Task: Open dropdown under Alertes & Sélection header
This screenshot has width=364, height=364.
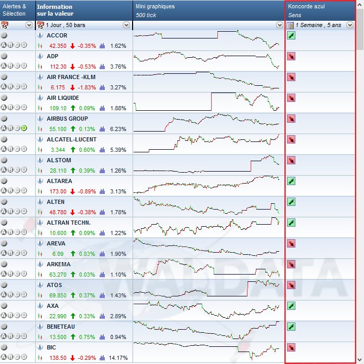Action: tap(29, 25)
